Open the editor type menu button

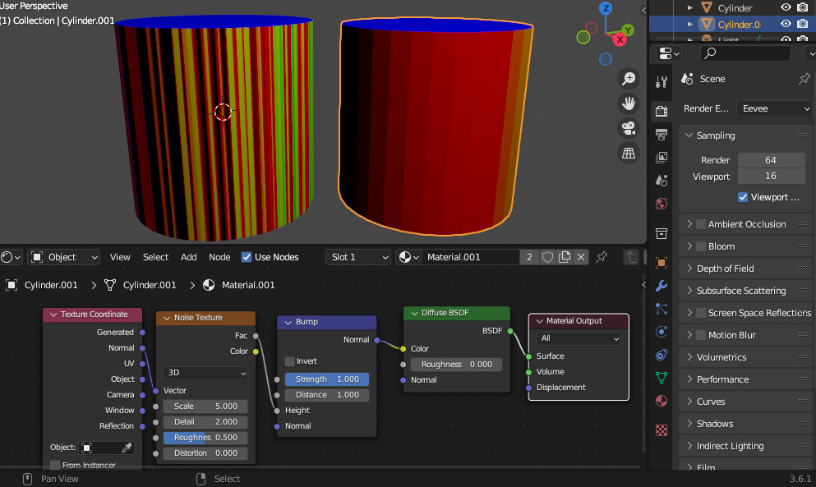[x=11, y=257]
